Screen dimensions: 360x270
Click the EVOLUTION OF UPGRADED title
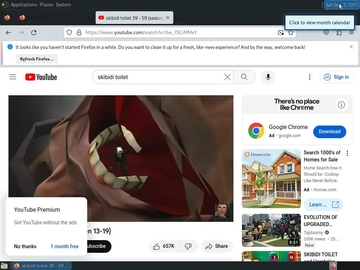pos(321,221)
